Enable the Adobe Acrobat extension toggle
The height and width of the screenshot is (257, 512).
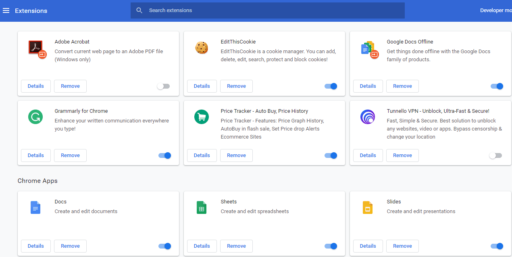tap(163, 86)
